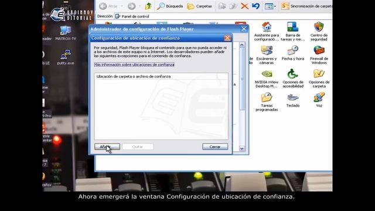Click the Añadir button

(107, 147)
